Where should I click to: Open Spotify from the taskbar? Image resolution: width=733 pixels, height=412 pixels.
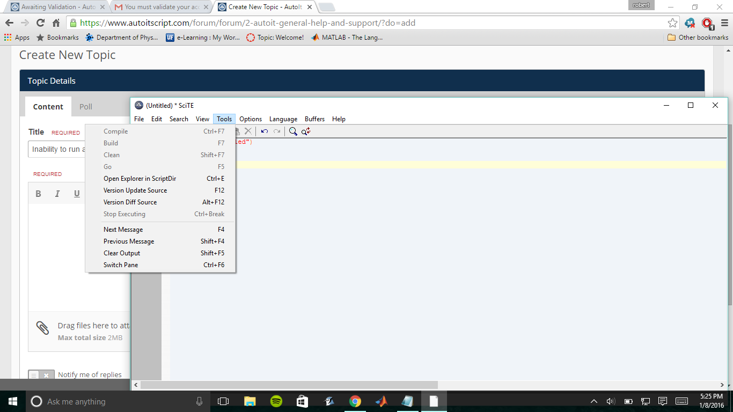276,401
